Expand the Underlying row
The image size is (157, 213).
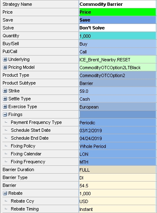coord(5,59)
